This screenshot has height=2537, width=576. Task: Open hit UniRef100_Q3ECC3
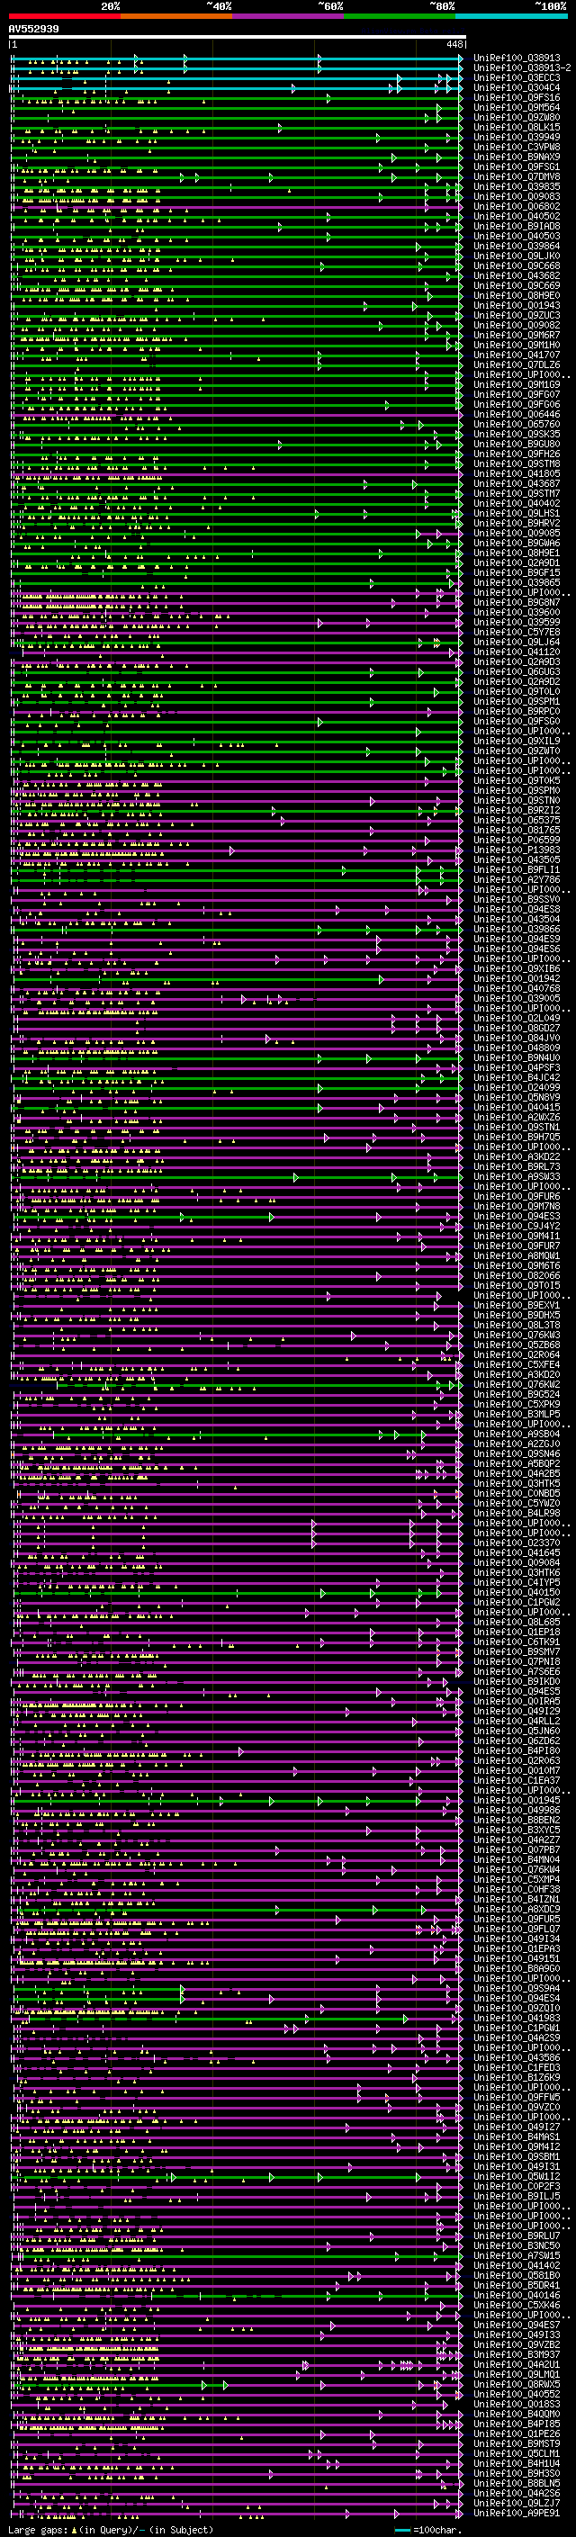pyautogui.click(x=517, y=77)
